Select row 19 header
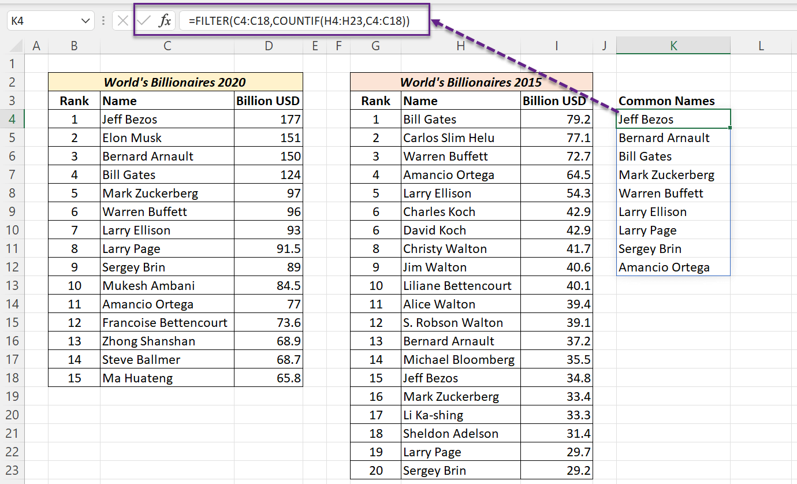Viewport: 797px width, 484px height. pos(13,396)
